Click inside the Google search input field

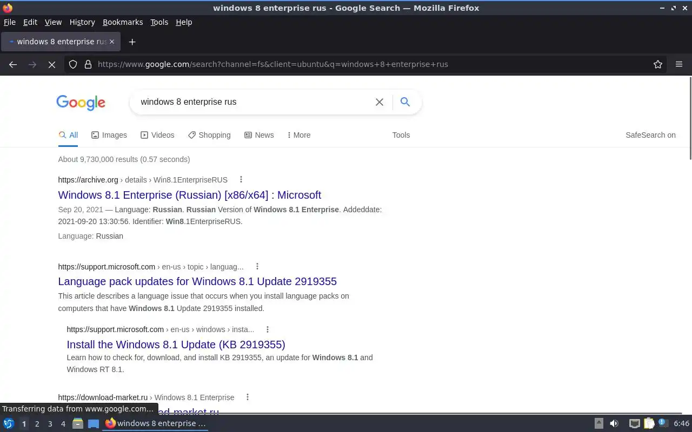[x=254, y=102]
